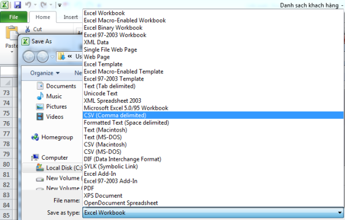Choose Excel Macro-Enabled Workbook file type
Screen dimensions: 345x220
(x=213, y=21)
